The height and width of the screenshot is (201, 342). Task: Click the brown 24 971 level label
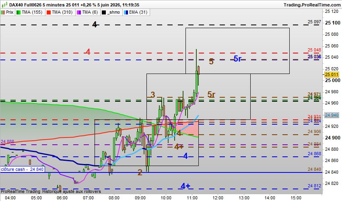[x=314, y=94]
